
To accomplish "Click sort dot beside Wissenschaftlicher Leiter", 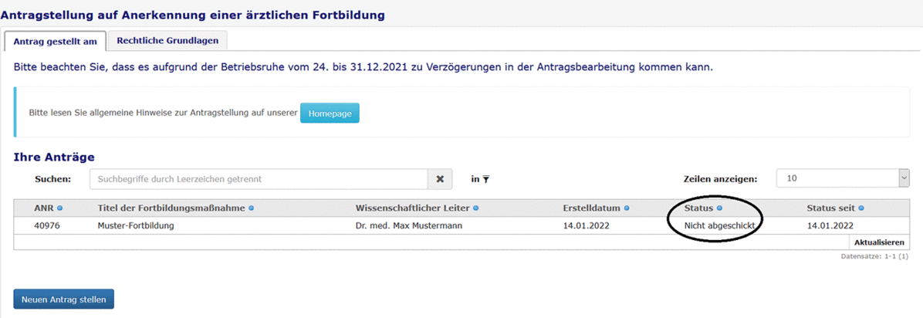I will click(476, 208).
